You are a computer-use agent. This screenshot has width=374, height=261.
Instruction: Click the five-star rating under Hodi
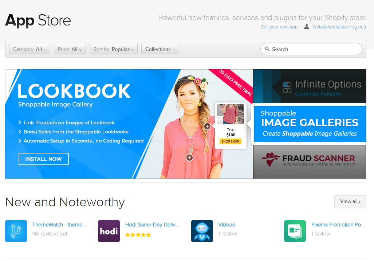click(138, 235)
